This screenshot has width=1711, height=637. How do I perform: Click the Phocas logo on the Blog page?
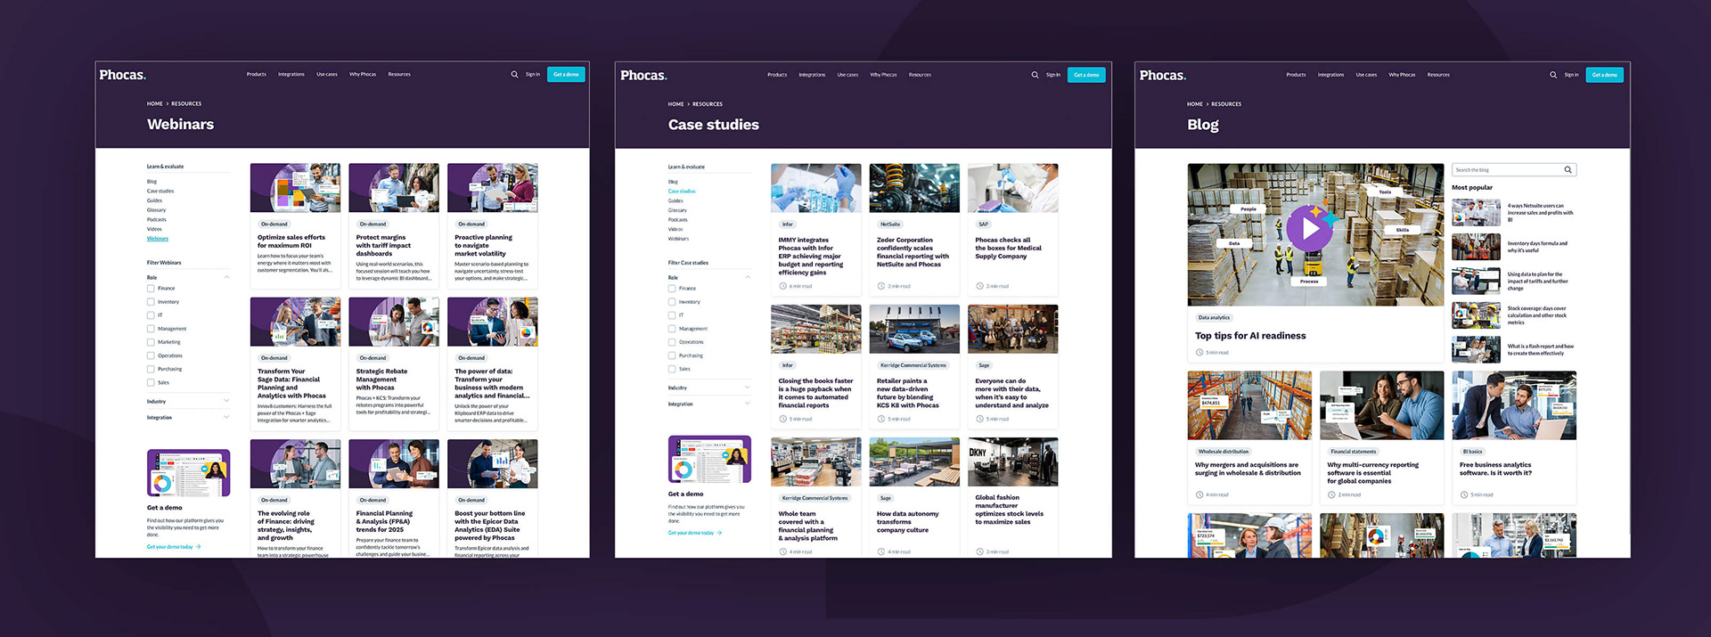coord(1163,75)
